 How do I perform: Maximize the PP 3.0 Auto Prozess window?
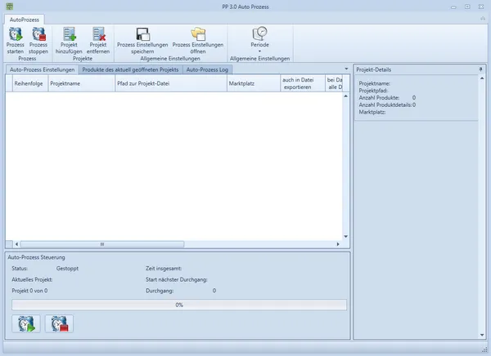467,7
